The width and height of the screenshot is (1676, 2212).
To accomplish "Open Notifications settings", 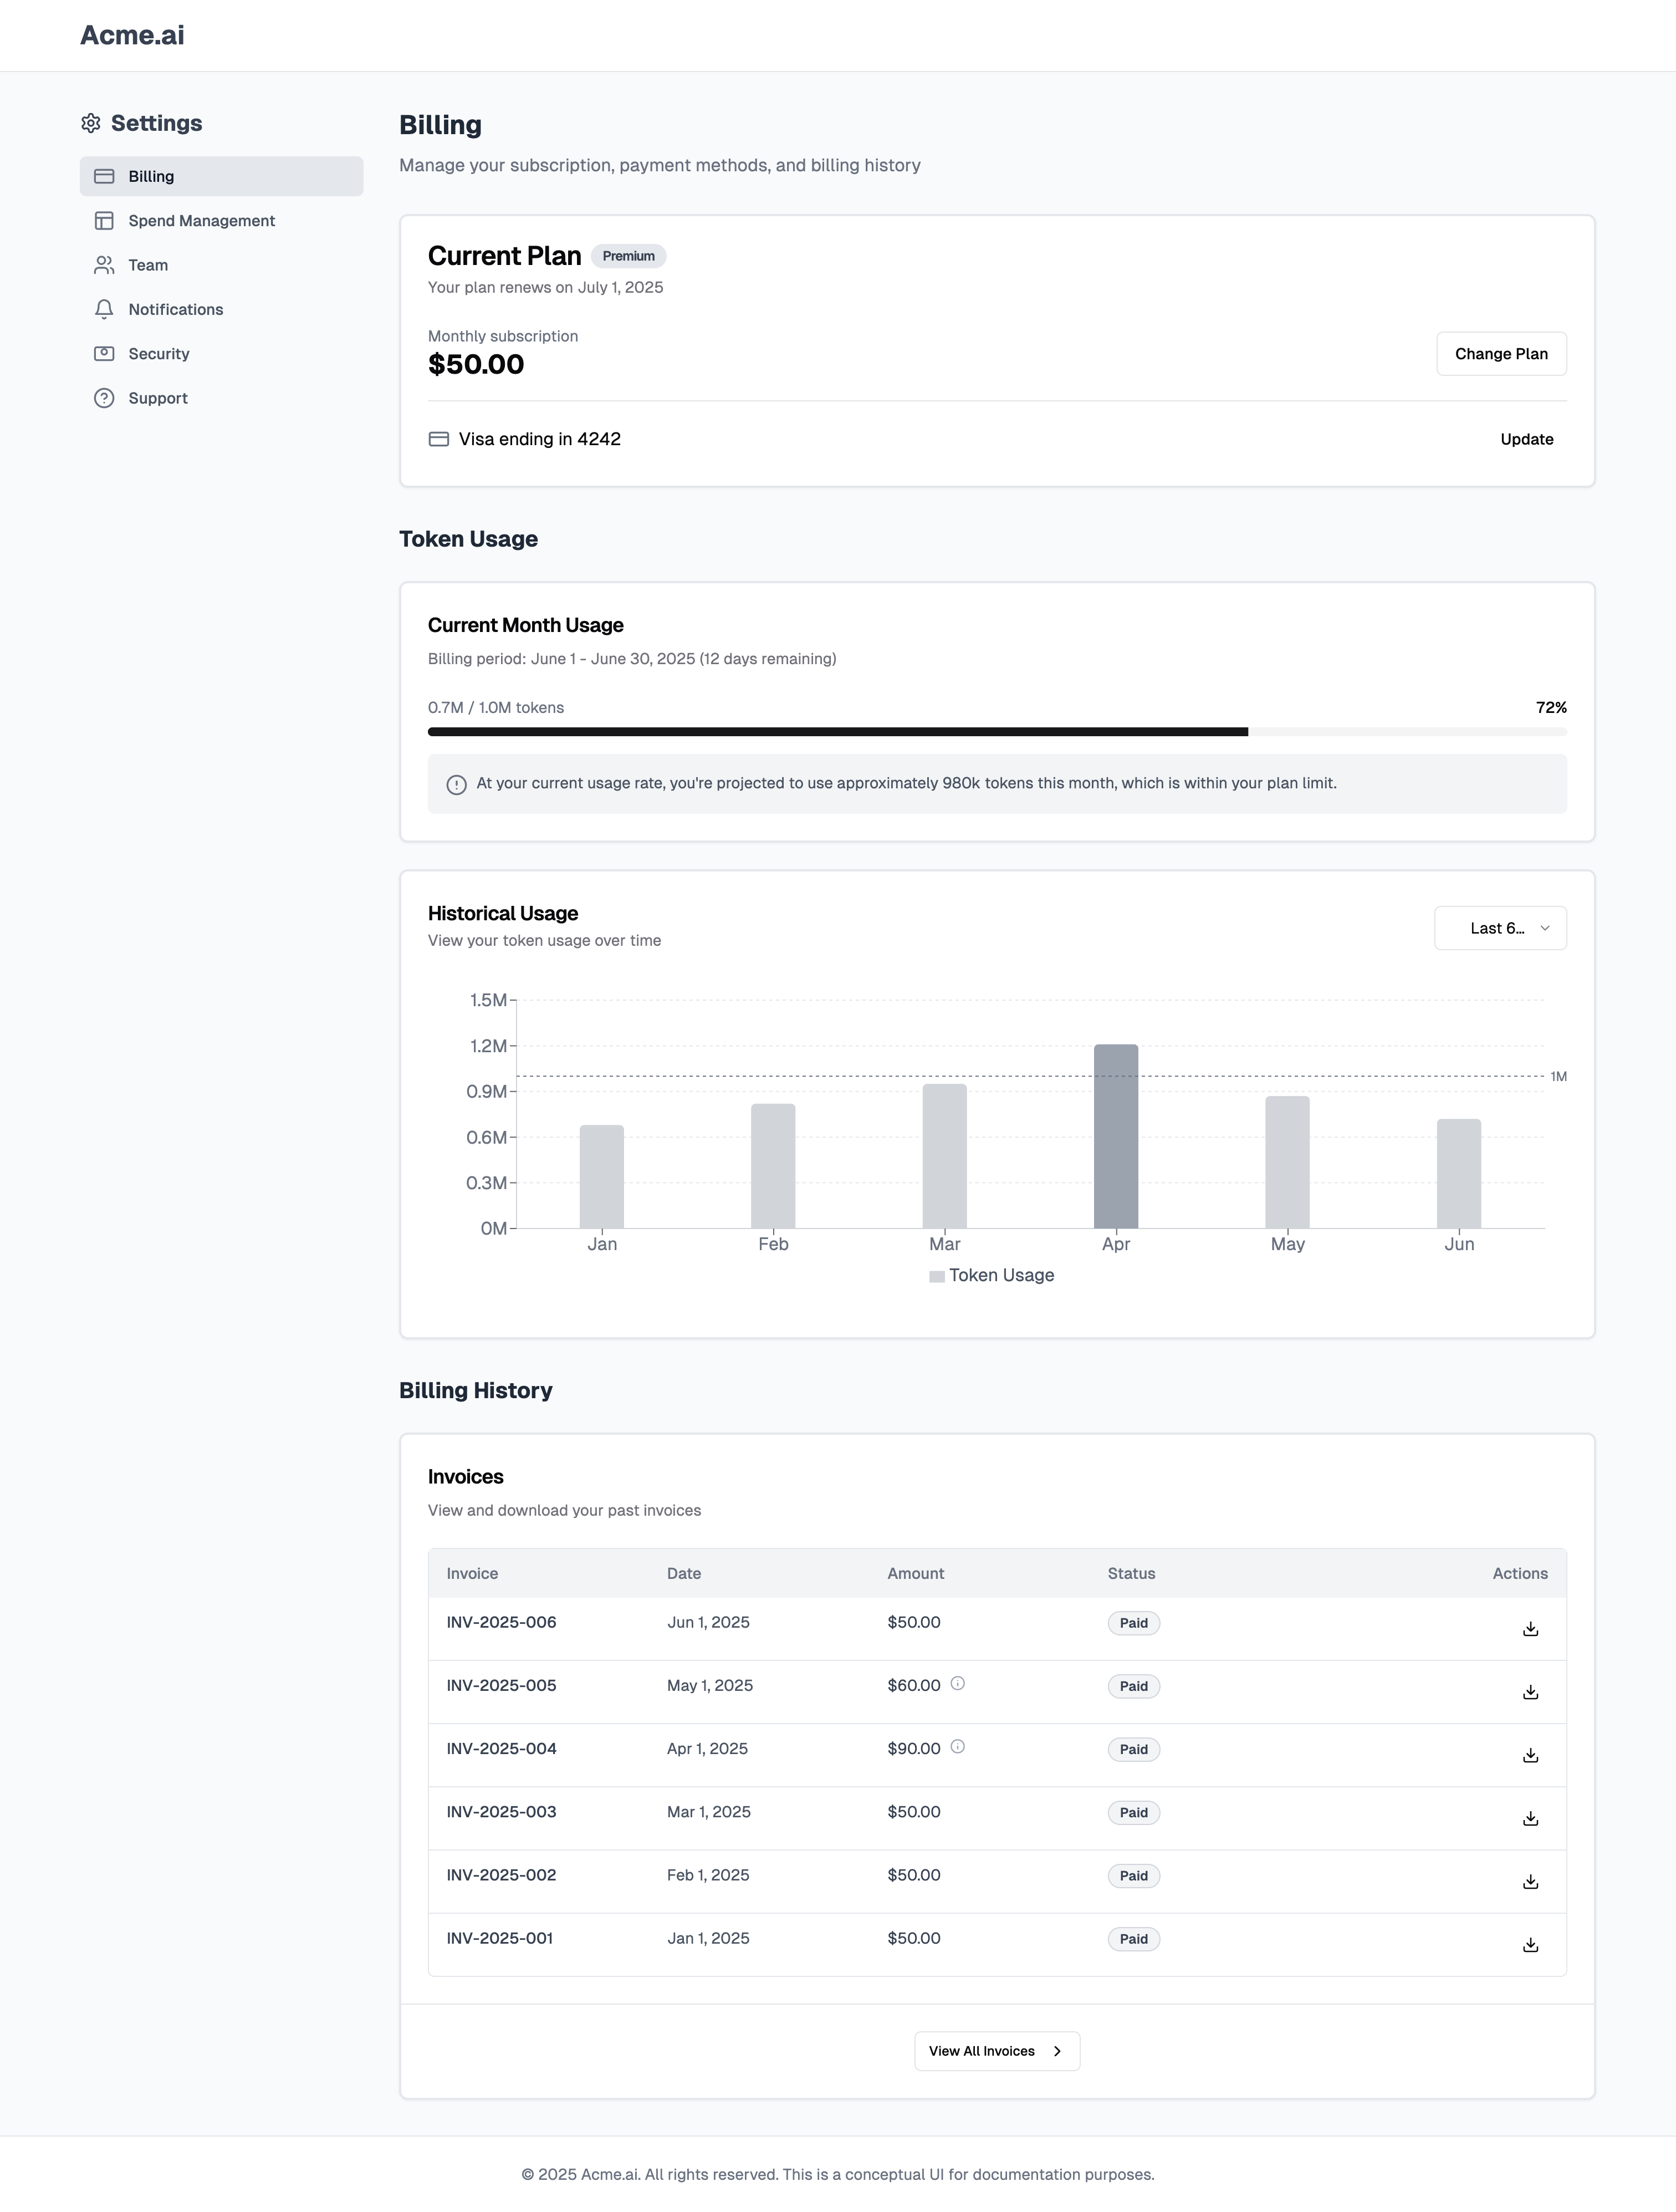I will point(175,310).
